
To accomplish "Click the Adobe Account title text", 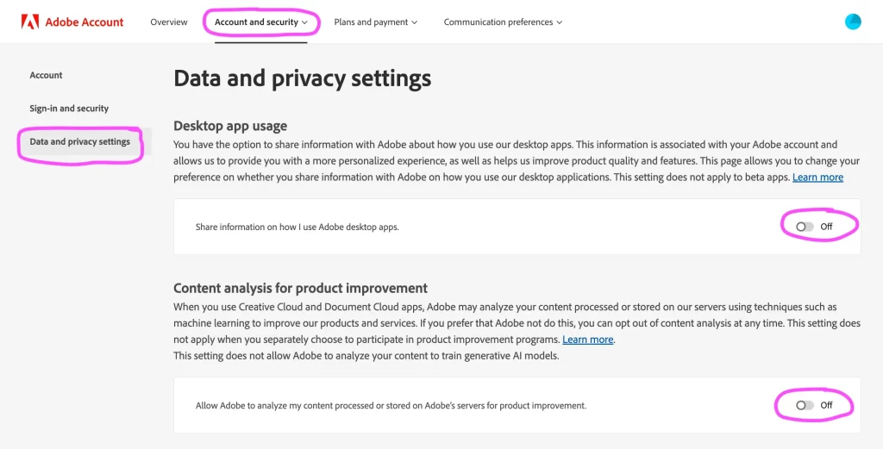I will pyautogui.click(x=85, y=22).
